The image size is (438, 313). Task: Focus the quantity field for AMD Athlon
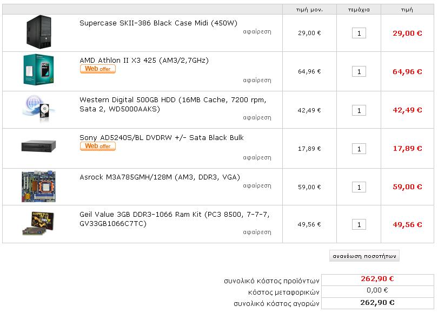point(359,72)
